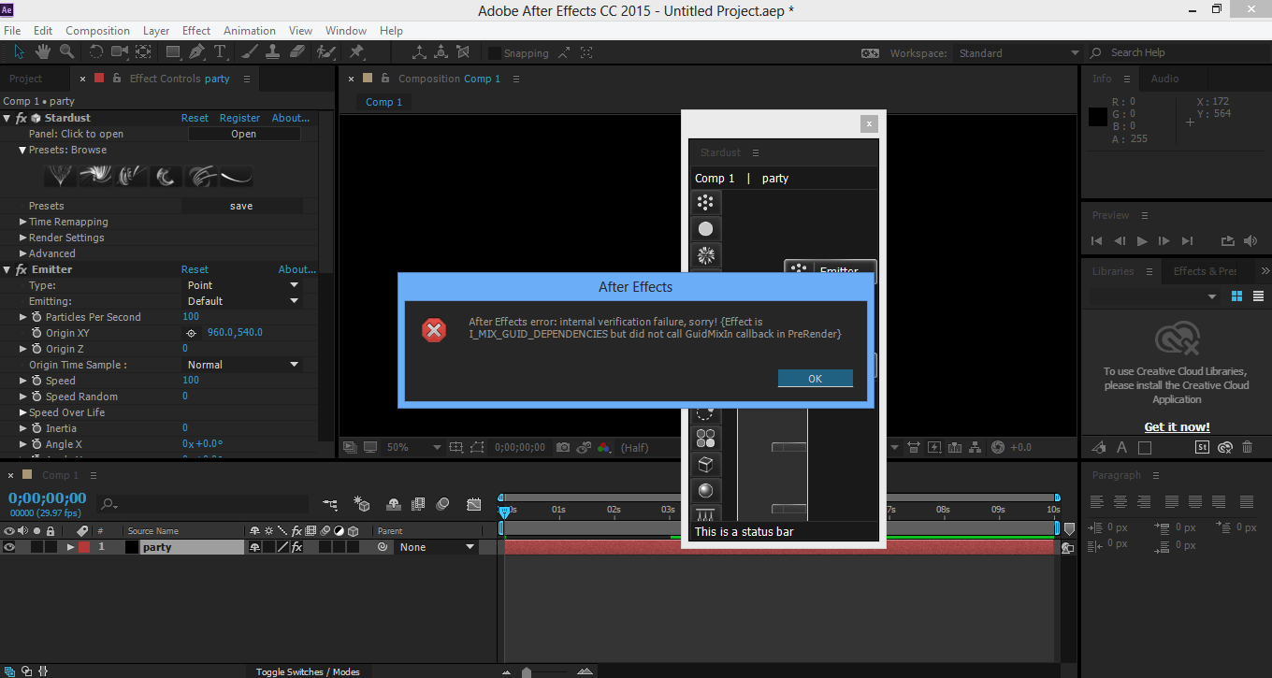Viewport: 1272px width, 678px height.
Task: Click the Adobe Stock icon in Libraries
Action: [x=1202, y=447]
